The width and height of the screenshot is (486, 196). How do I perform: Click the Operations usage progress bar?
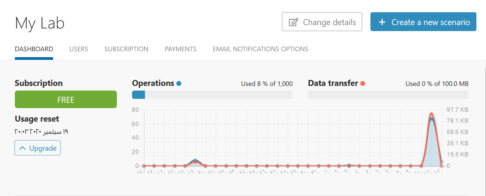click(x=212, y=95)
